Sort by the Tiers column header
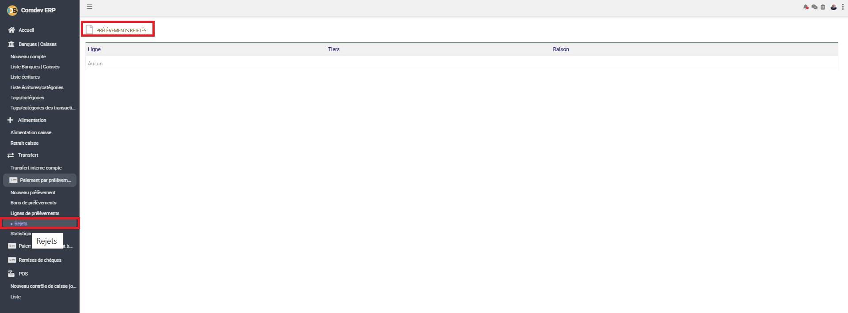The image size is (848, 313). pos(334,49)
